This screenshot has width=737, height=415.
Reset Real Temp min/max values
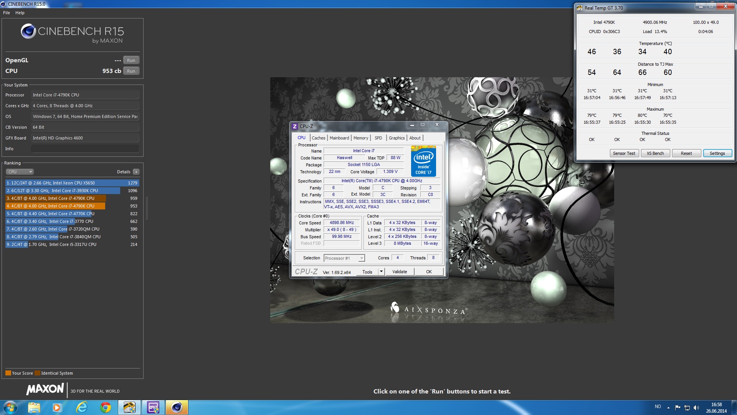click(x=686, y=153)
